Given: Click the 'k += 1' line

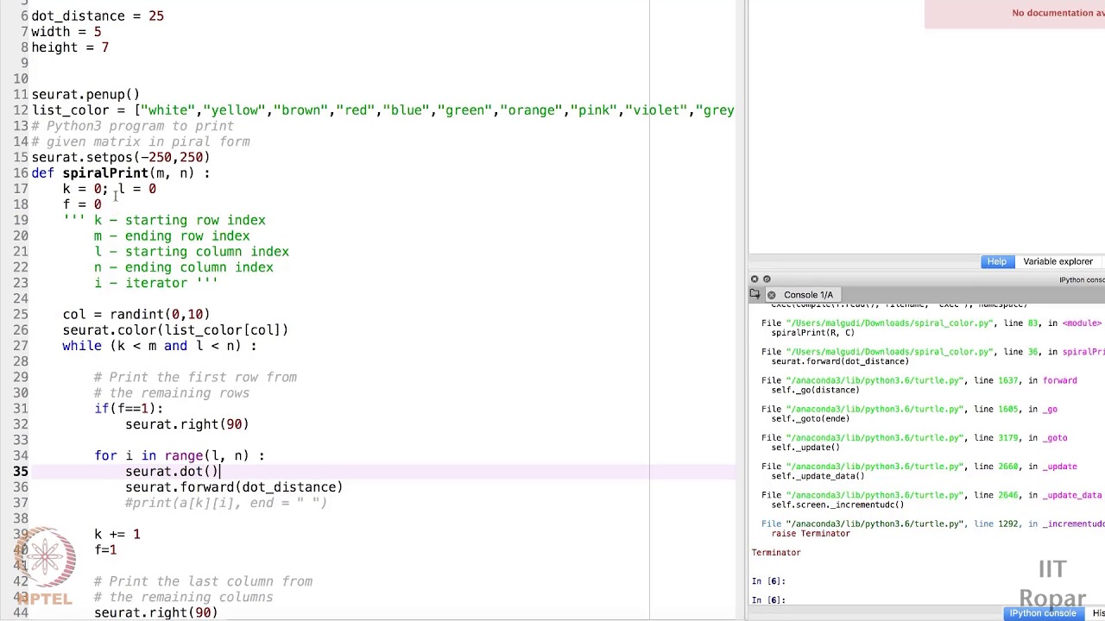Looking at the screenshot, I should coord(117,535).
